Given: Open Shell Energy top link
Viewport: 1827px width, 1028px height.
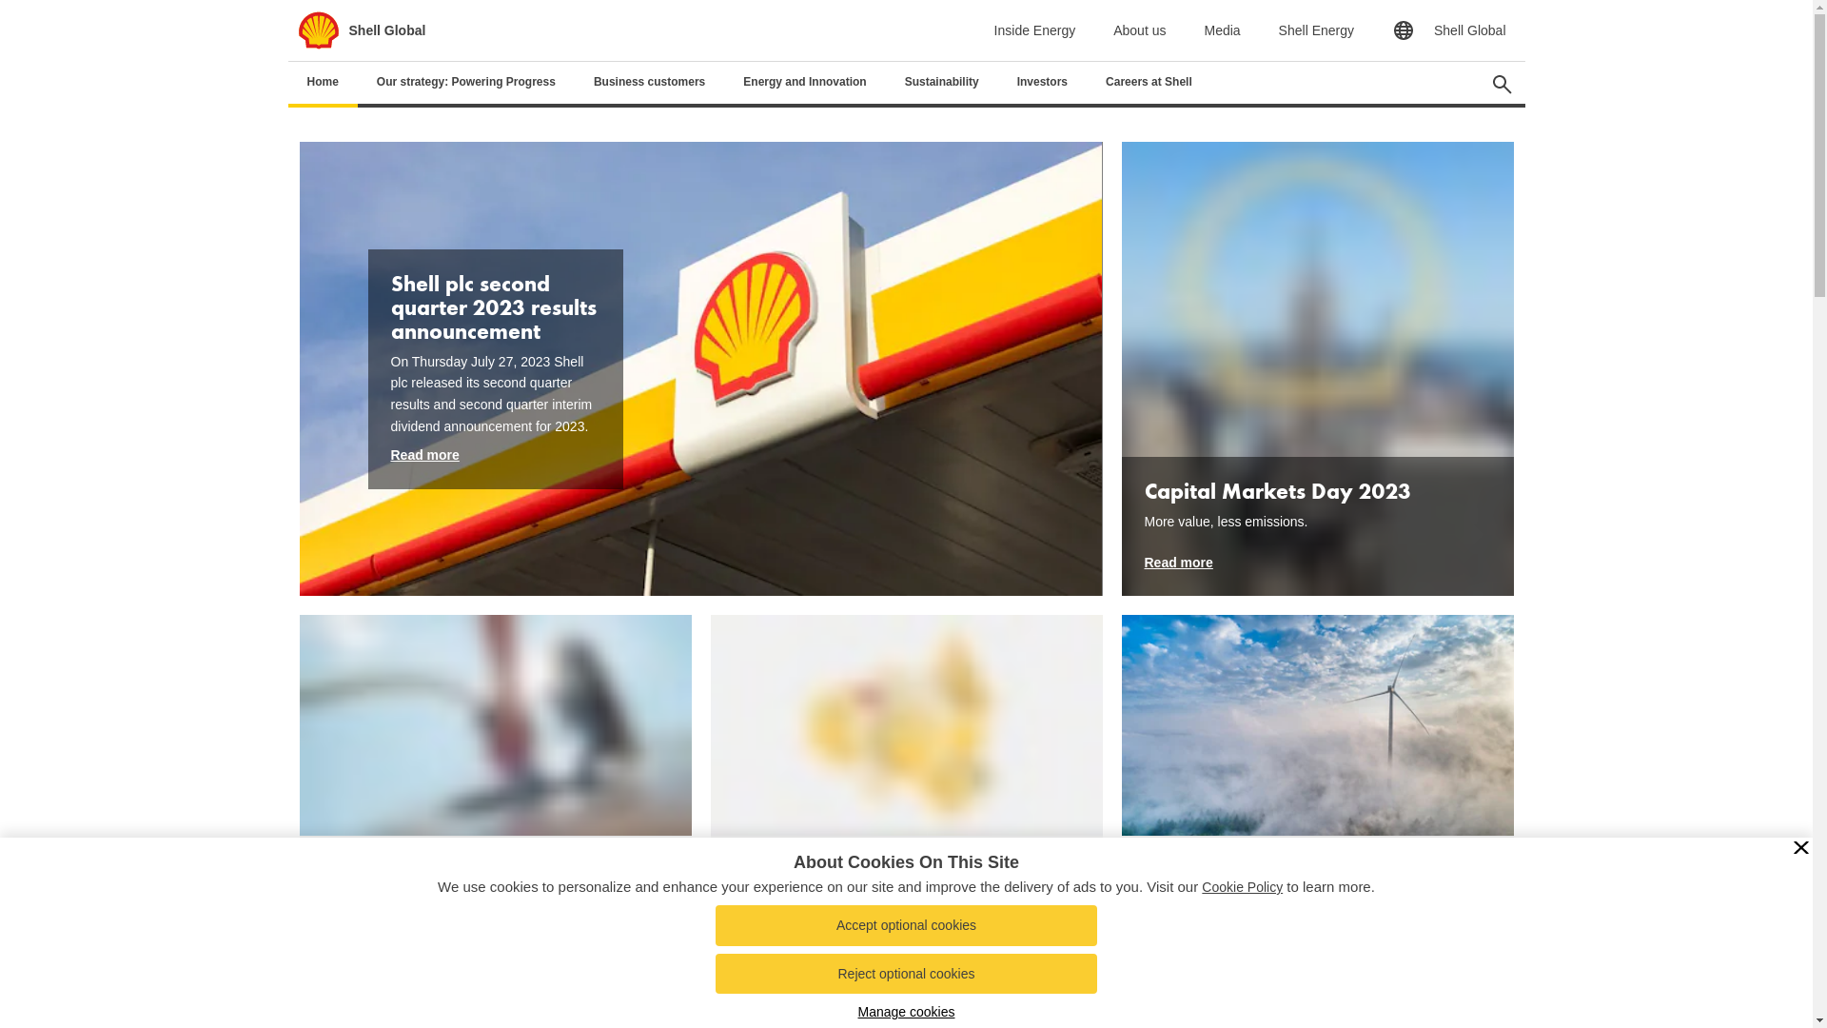Looking at the screenshot, I should (1316, 30).
